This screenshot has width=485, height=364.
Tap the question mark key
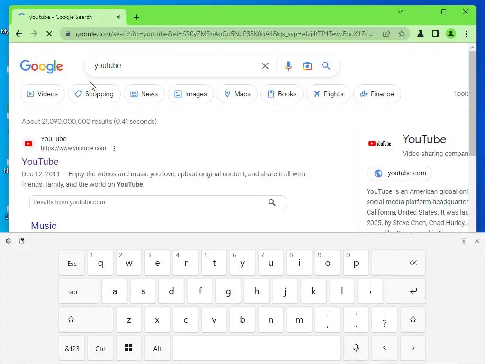tap(385, 320)
